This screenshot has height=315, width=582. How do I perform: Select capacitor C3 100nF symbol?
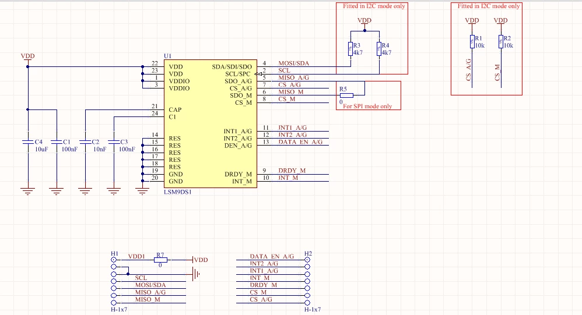pos(114,142)
